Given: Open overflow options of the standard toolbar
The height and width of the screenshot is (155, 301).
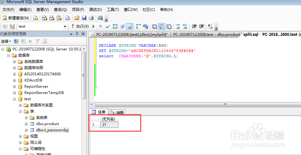Looking at the screenshot, I should point(106,19).
